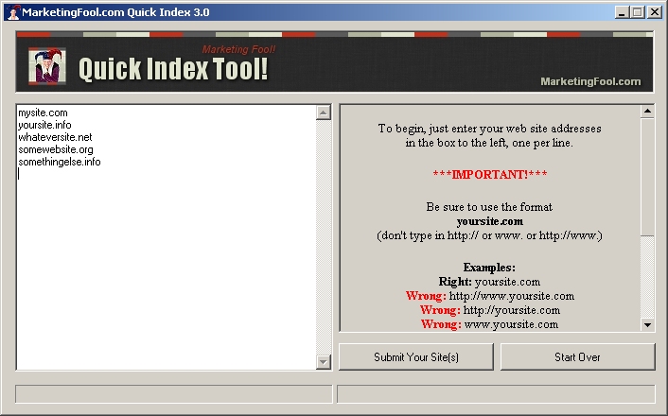Click the "Examples:" heading text

(x=489, y=268)
